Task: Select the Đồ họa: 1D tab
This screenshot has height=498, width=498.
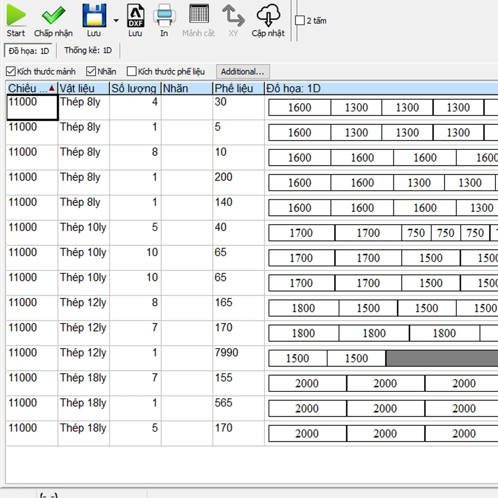Action: (29, 51)
